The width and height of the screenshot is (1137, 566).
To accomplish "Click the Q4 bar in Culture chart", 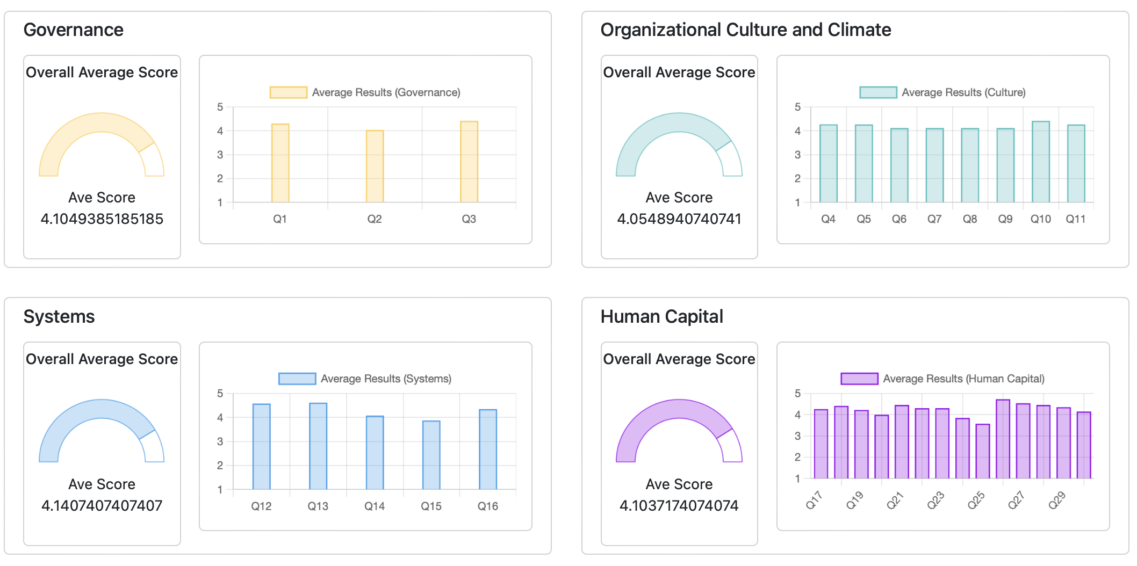I will [x=828, y=164].
